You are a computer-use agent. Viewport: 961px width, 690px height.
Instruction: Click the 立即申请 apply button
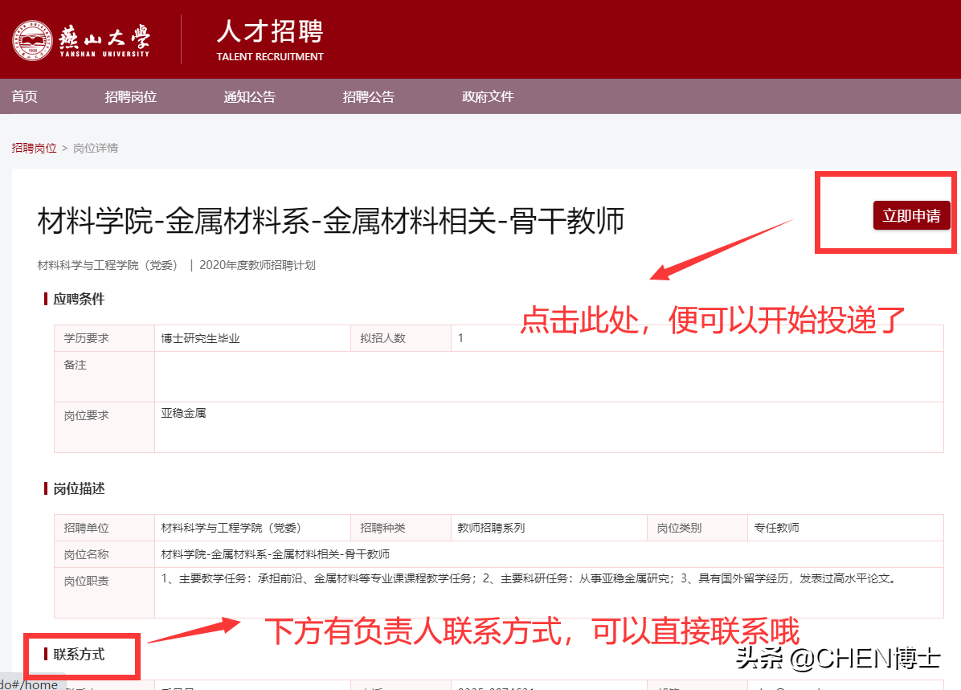[x=911, y=215]
